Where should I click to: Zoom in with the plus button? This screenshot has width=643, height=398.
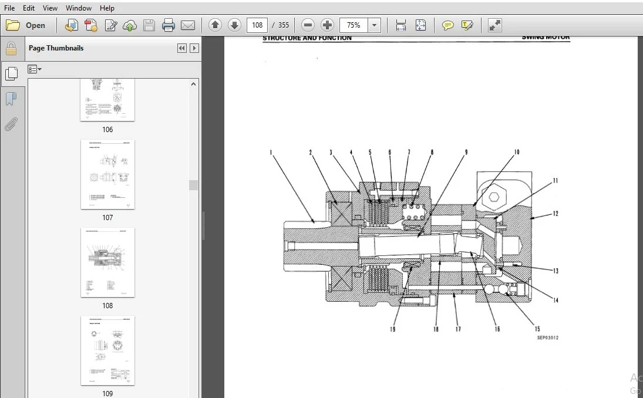[x=327, y=25]
